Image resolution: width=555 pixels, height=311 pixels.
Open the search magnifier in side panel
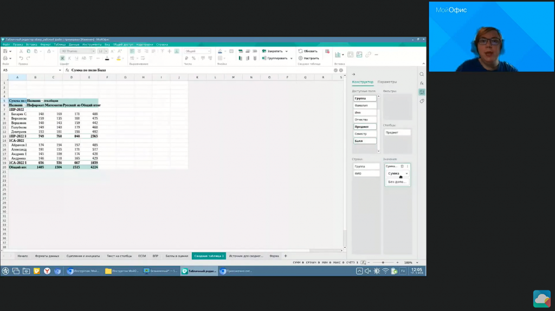422,74
